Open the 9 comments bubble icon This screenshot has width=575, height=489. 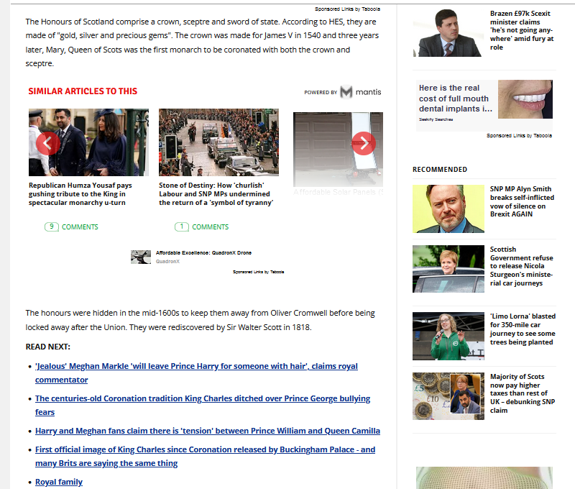pos(51,227)
